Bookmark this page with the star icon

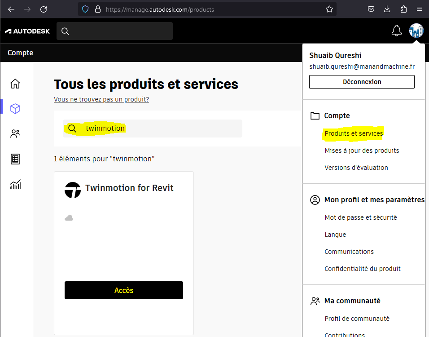(329, 9)
